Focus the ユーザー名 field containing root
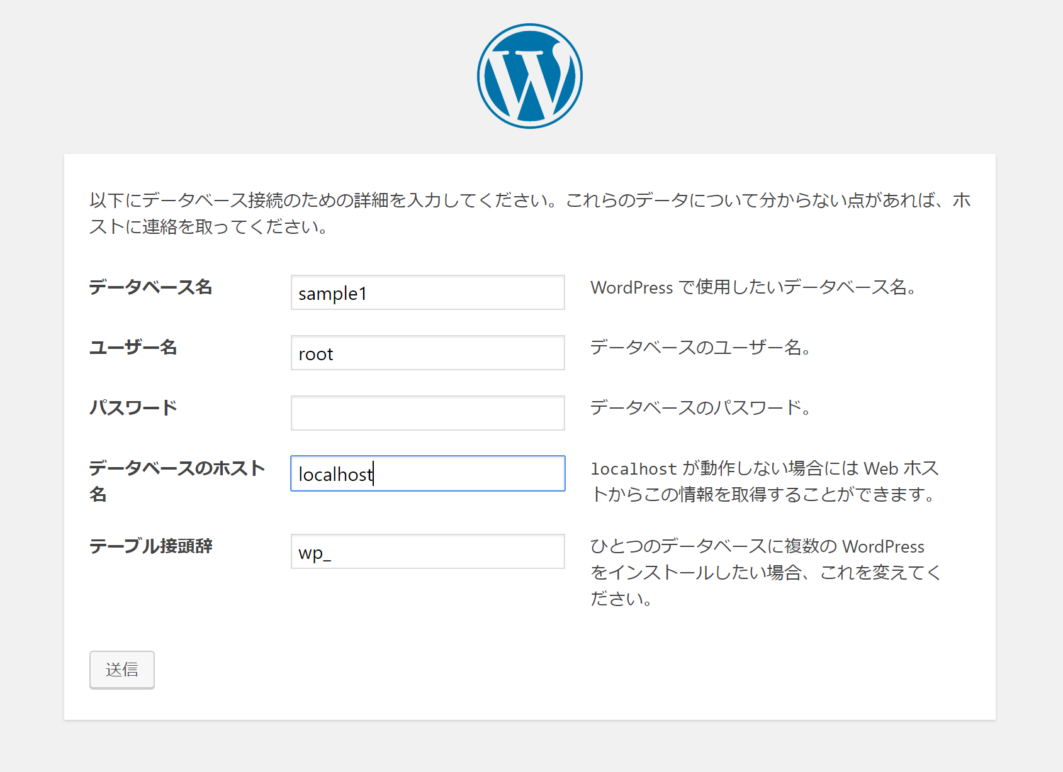The width and height of the screenshot is (1063, 772). pyautogui.click(x=427, y=353)
